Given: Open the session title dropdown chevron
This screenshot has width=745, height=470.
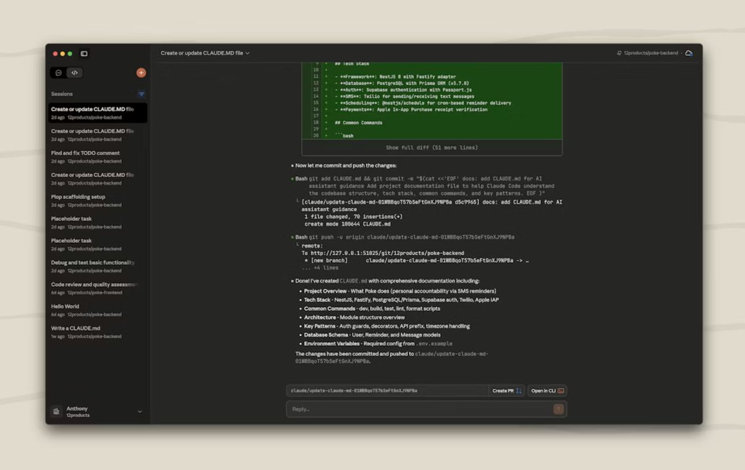Looking at the screenshot, I should coord(248,53).
